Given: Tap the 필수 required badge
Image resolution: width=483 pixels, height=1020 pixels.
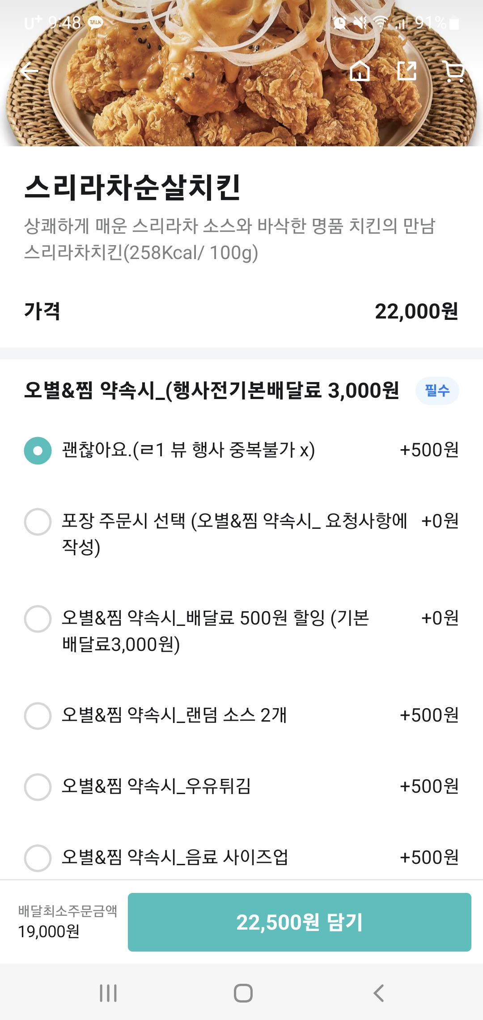Looking at the screenshot, I should click(x=437, y=391).
